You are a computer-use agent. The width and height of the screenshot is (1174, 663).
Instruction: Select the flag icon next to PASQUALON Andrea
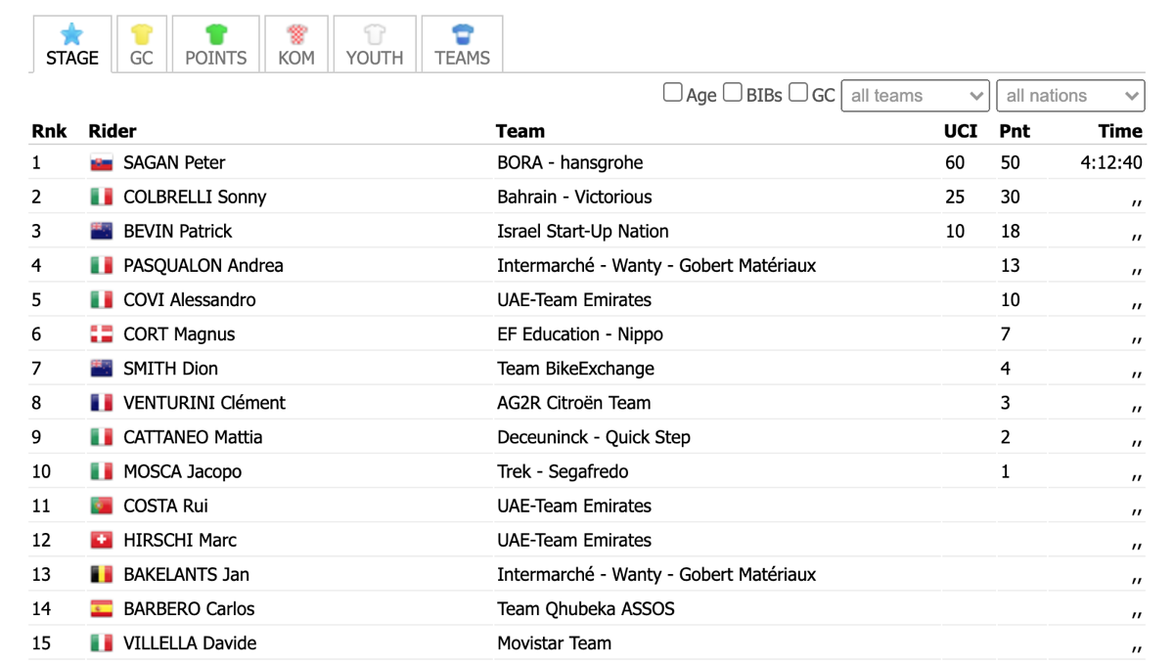pyautogui.click(x=102, y=266)
